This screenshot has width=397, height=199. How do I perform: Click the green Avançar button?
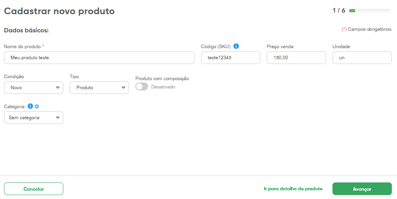tap(362, 189)
